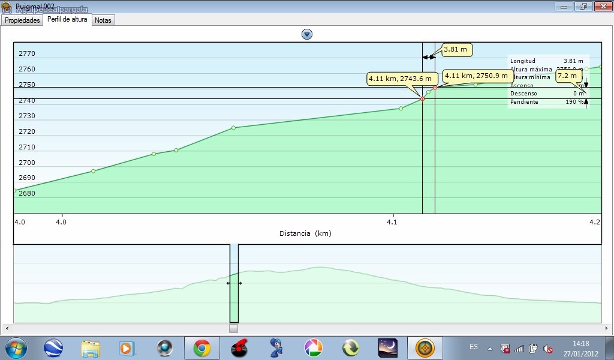Click the muted volume icon in system tray
Screen dimensions: 614x360
pyautogui.click(x=547, y=348)
